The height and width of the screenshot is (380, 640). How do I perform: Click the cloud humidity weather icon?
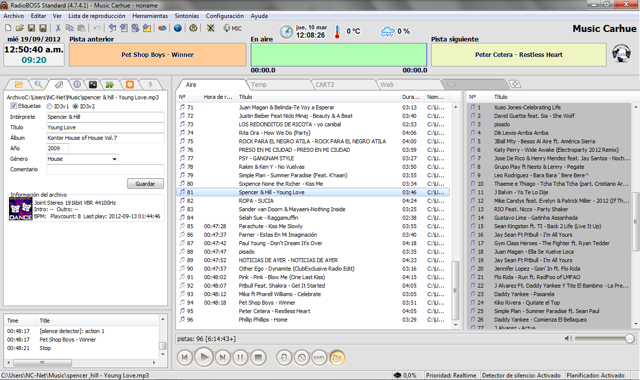point(387,31)
